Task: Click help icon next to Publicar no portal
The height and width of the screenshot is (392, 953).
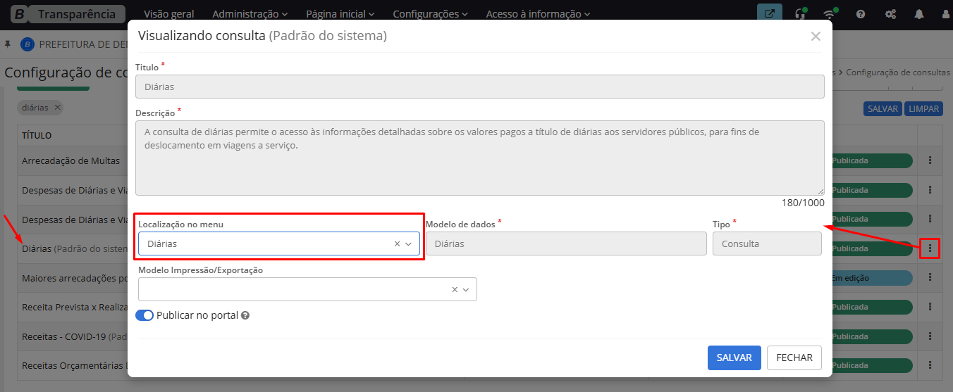Action: click(245, 316)
